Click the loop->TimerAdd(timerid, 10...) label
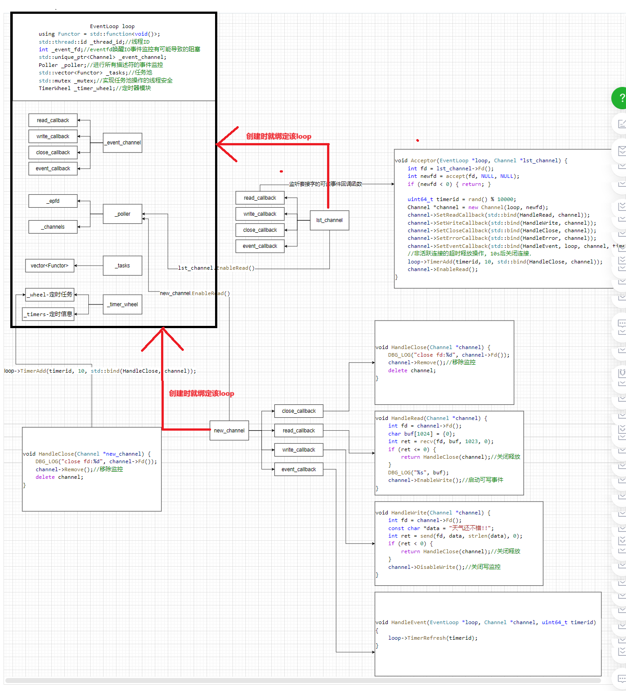Viewport: 626px width, 691px height. coord(100,371)
